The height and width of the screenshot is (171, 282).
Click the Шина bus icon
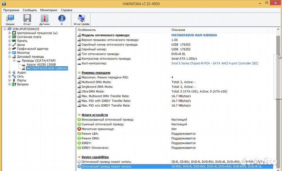coord(14,45)
